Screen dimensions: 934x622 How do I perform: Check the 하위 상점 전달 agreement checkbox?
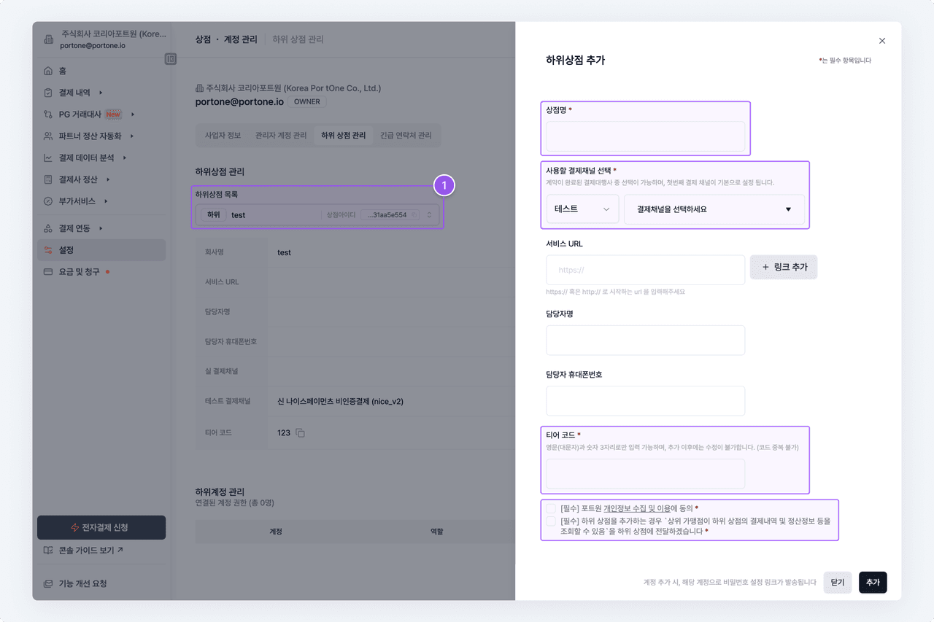point(551,521)
